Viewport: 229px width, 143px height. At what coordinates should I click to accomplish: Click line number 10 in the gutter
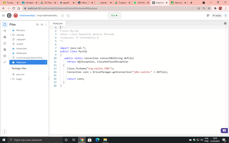[x=55, y=58]
